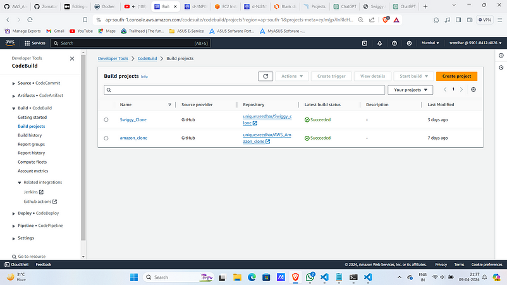Open the Actions dropdown

tap(292, 76)
